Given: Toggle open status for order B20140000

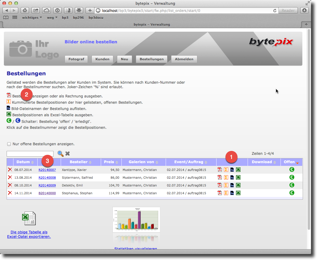Looking at the screenshot, I should coord(292,193).
